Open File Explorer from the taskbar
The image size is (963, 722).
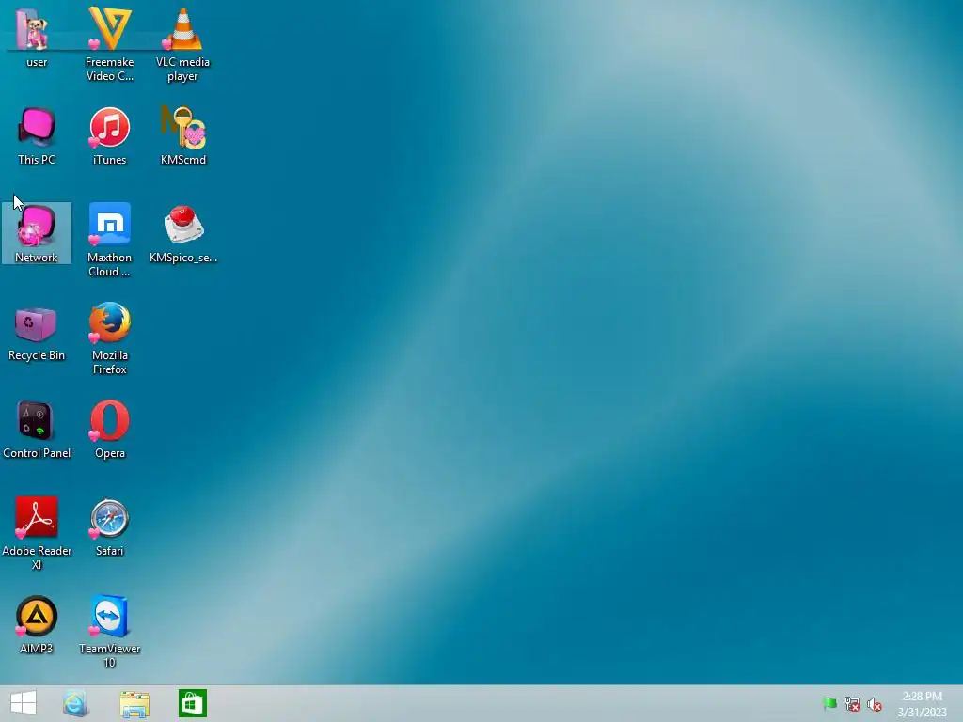pos(134,704)
